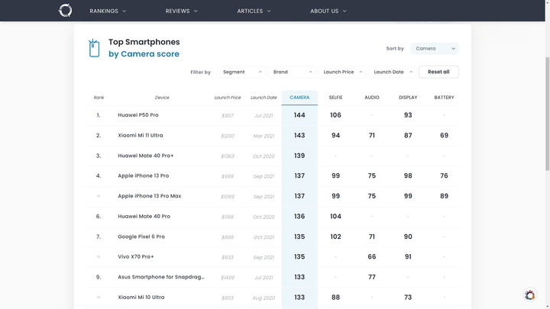Click battery score 89 for iPhone 13 Pro Max

pyautogui.click(x=444, y=196)
